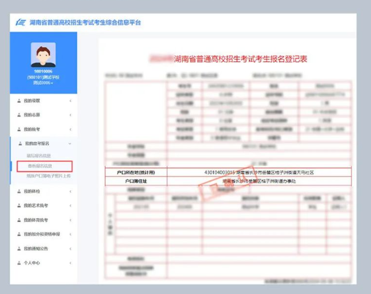Open 我的志愿 menu label
The image size is (371, 294).
point(32,115)
